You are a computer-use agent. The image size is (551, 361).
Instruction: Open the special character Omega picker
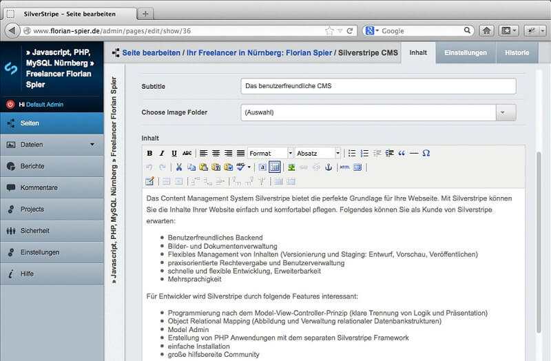pyautogui.click(x=426, y=153)
